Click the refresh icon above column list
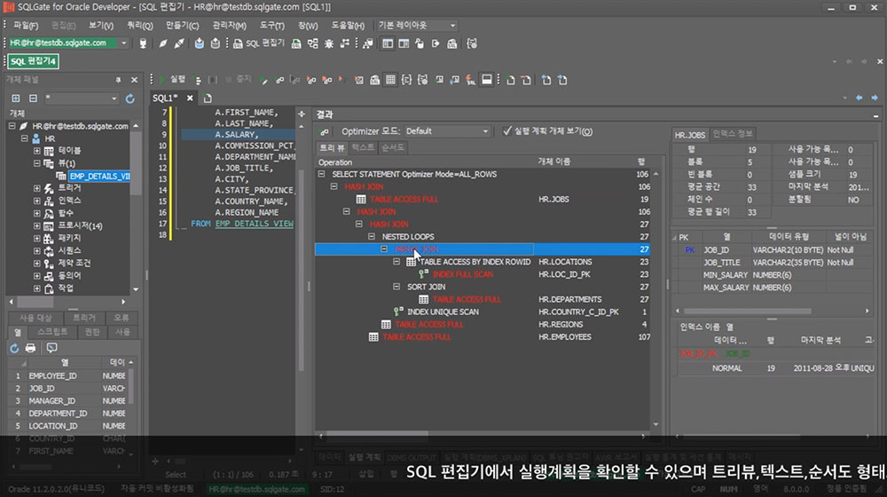 coord(14,348)
